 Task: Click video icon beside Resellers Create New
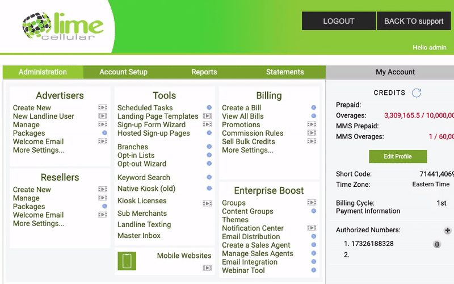pos(103,189)
